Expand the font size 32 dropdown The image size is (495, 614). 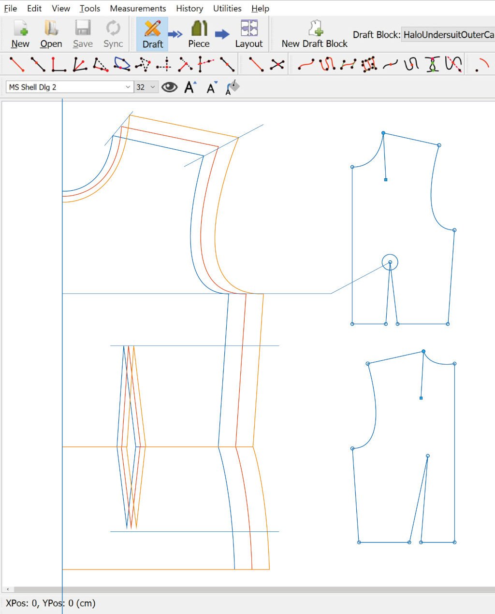click(x=146, y=87)
